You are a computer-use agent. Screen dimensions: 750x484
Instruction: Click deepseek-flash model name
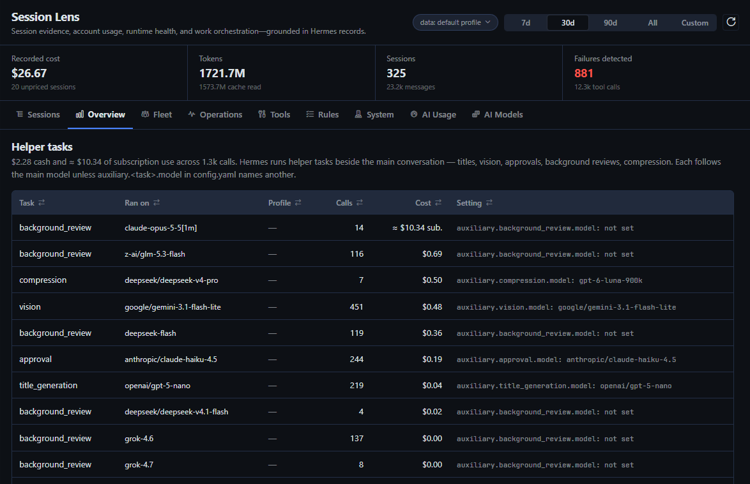coord(150,333)
